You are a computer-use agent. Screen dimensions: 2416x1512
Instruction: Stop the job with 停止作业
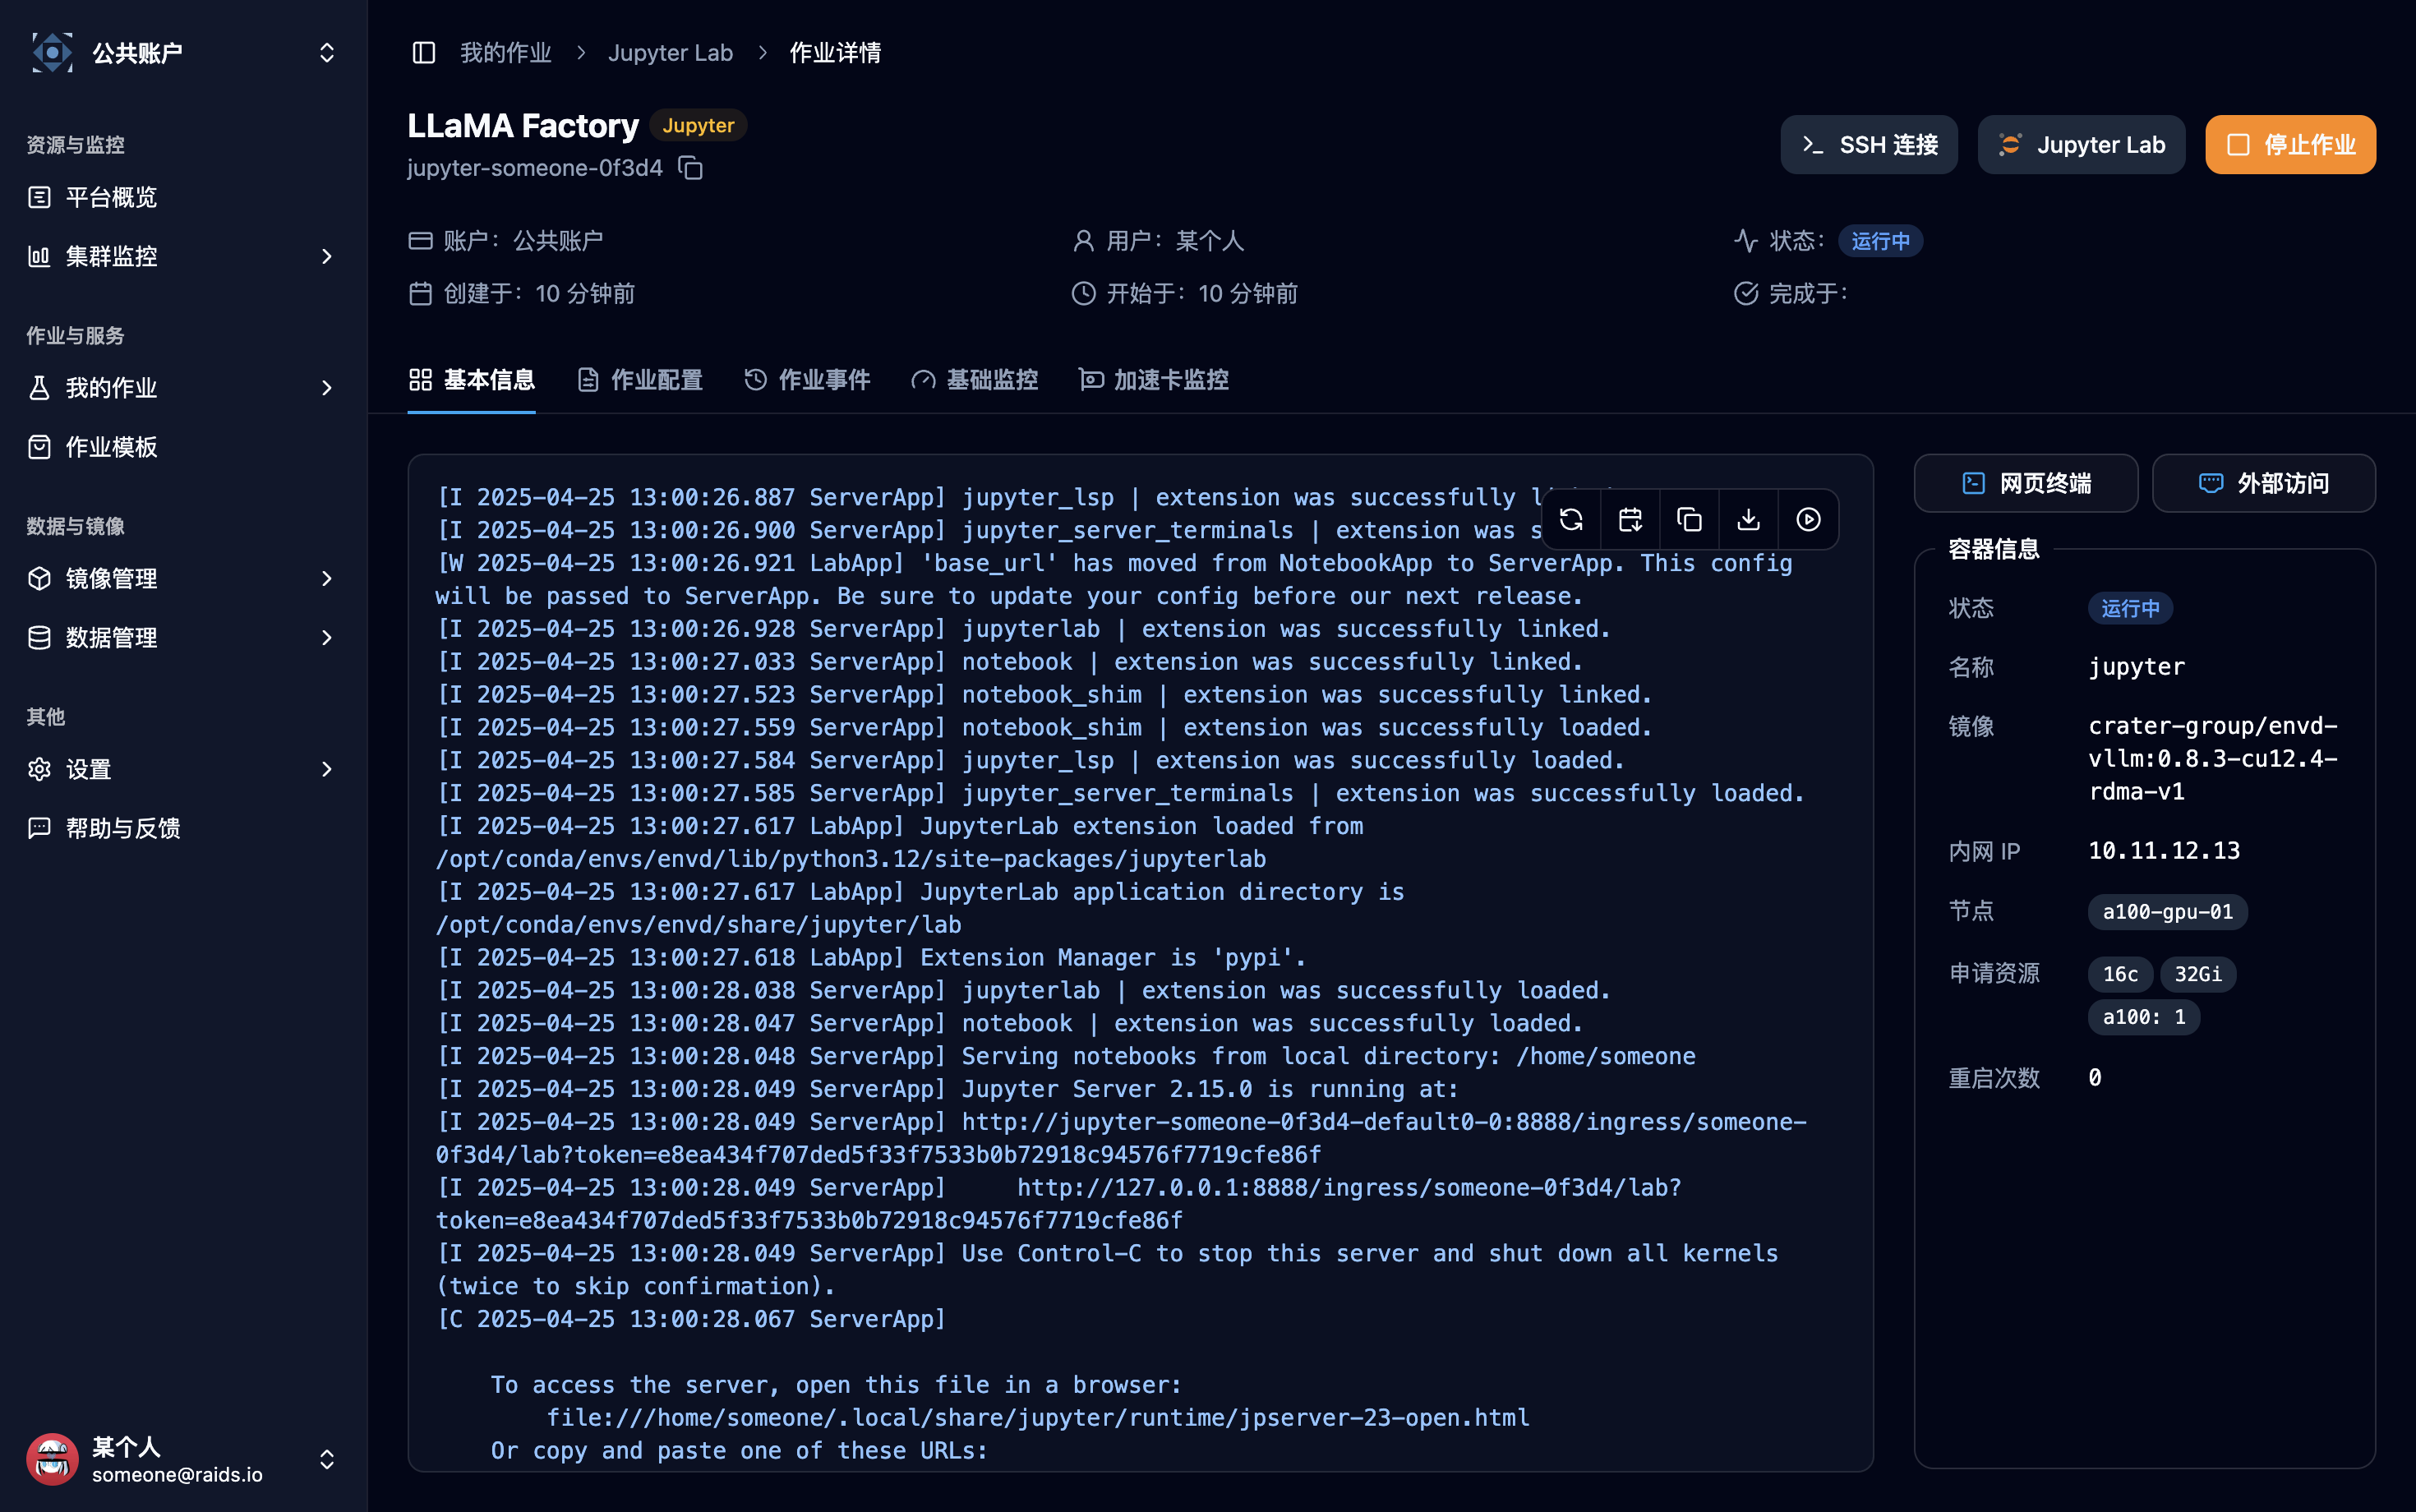tap(2290, 145)
